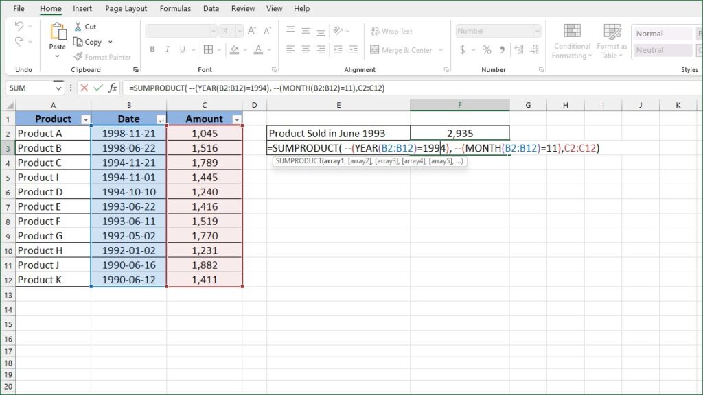
Task: Switch to the Page Layout tab
Action: pyautogui.click(x=126, y=9)
